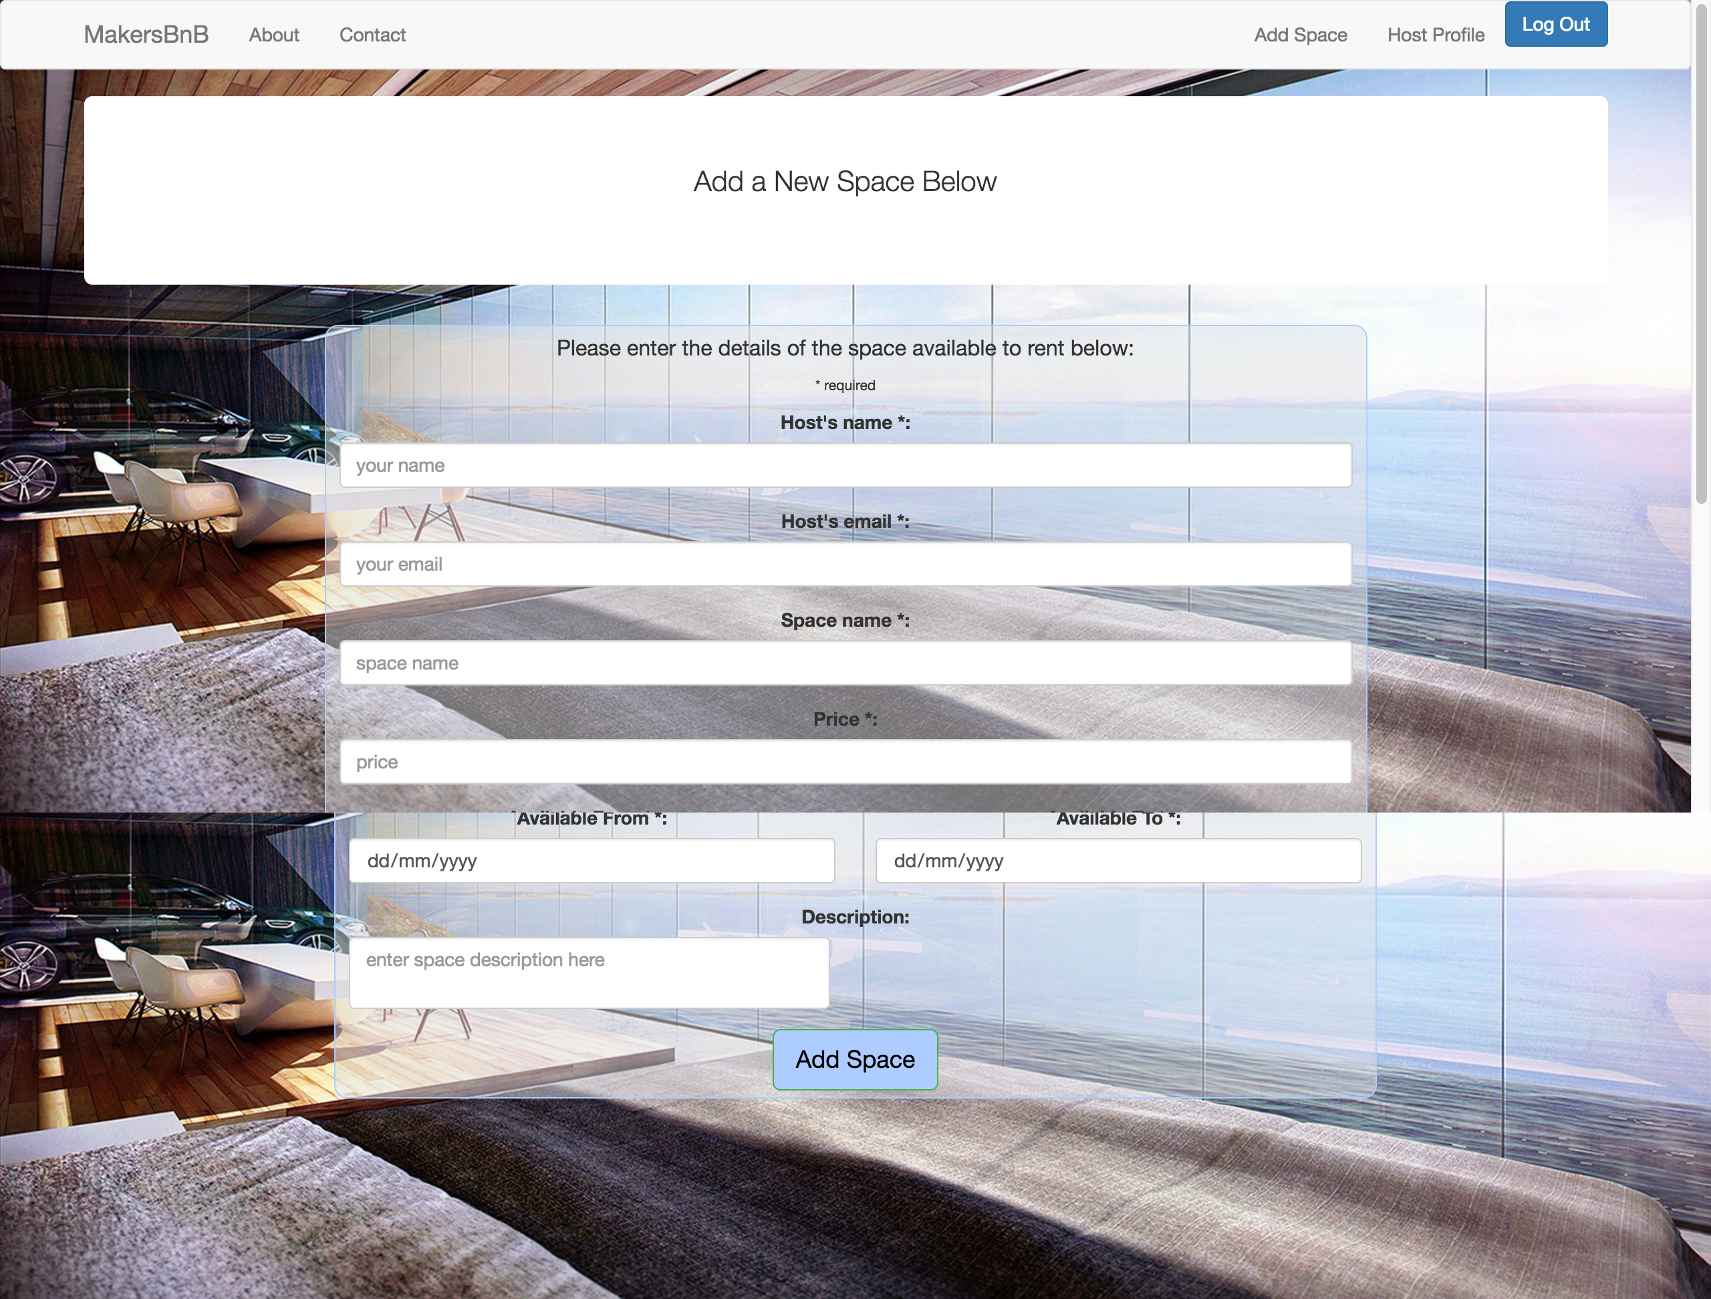1711x1299 pixels.
Task: Click the 'Available To *:' label
Action: (x=1118, y=819)
